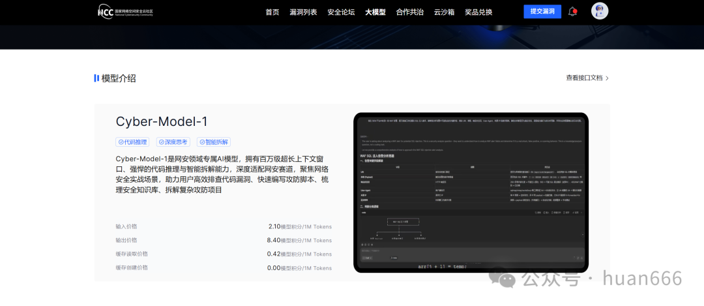This screenshot has height=306, width=704.
Task: Click the 2.10 input price value
Action: 274,226
